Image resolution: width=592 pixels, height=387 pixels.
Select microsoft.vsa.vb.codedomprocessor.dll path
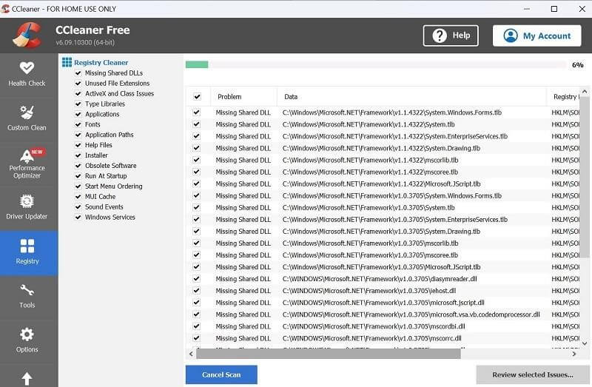(x=411, y=314)
